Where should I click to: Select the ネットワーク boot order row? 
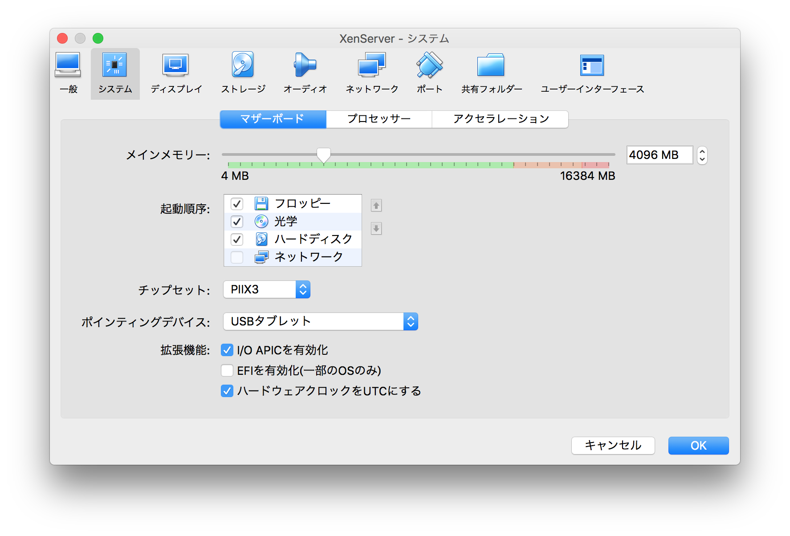(x=293, y=257)
